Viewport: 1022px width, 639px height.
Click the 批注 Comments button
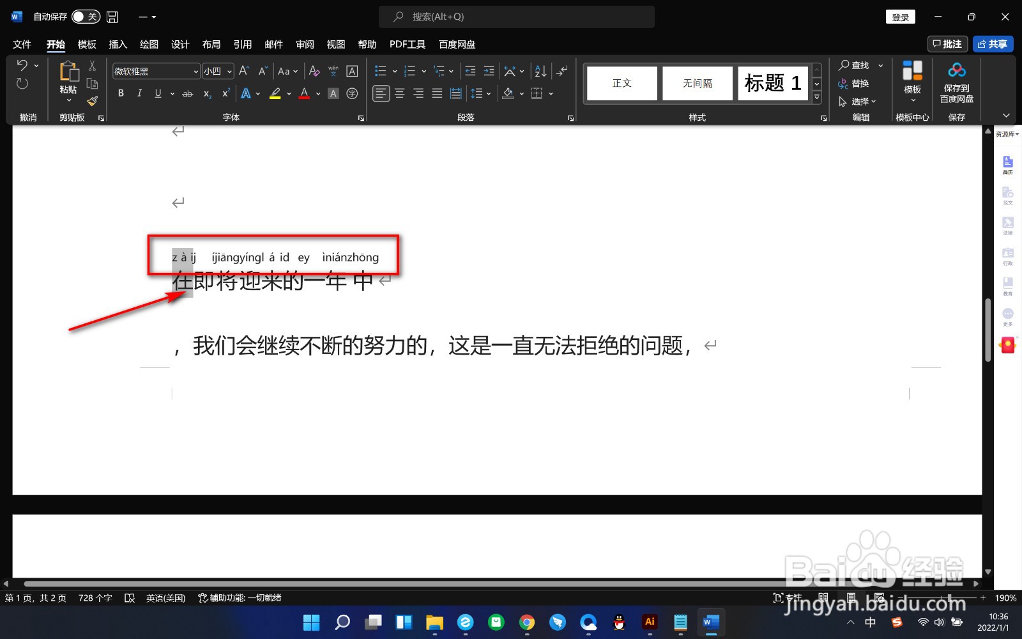pyautogui.click(x=947, y=44)
